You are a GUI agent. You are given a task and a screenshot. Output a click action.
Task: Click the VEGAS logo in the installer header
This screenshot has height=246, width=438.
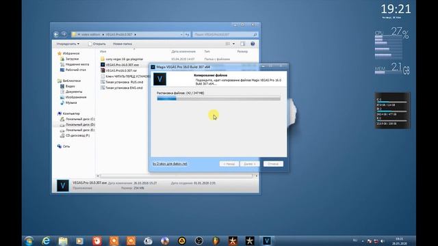tap(159, 79)
